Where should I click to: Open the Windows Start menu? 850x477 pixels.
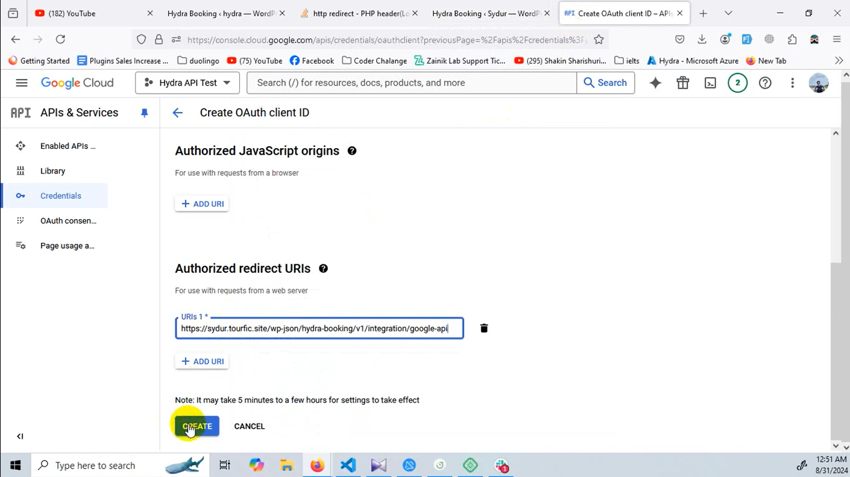pyautogui.click(x=16, y=466)
